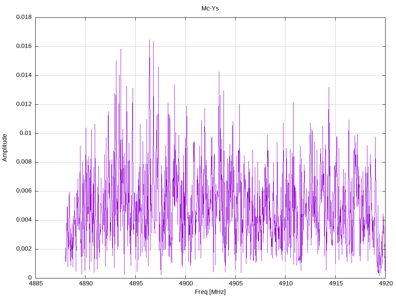Viewport: 396px width, 297px height.
Task: Click y-axis tick label 0.016
Action: pos(24,46)
